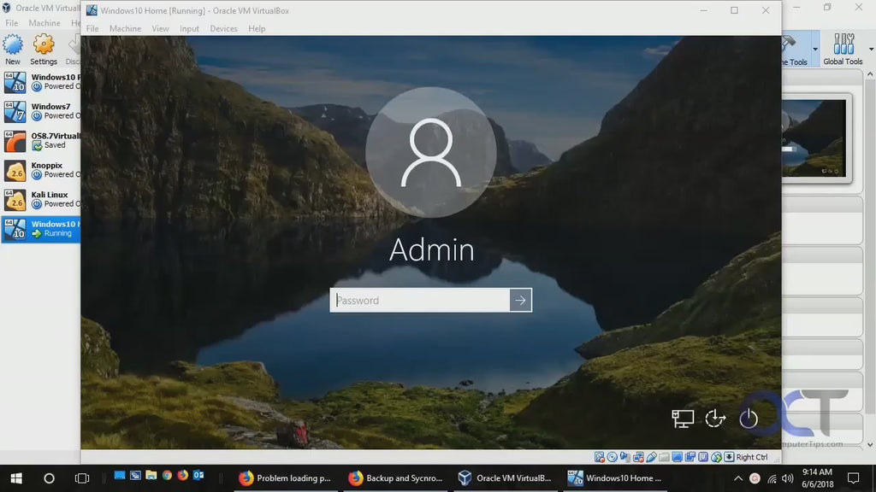Open the Input menu in the VM window
Image resolution: width=876 pixels, height=492 pixels.
[189, 28]
